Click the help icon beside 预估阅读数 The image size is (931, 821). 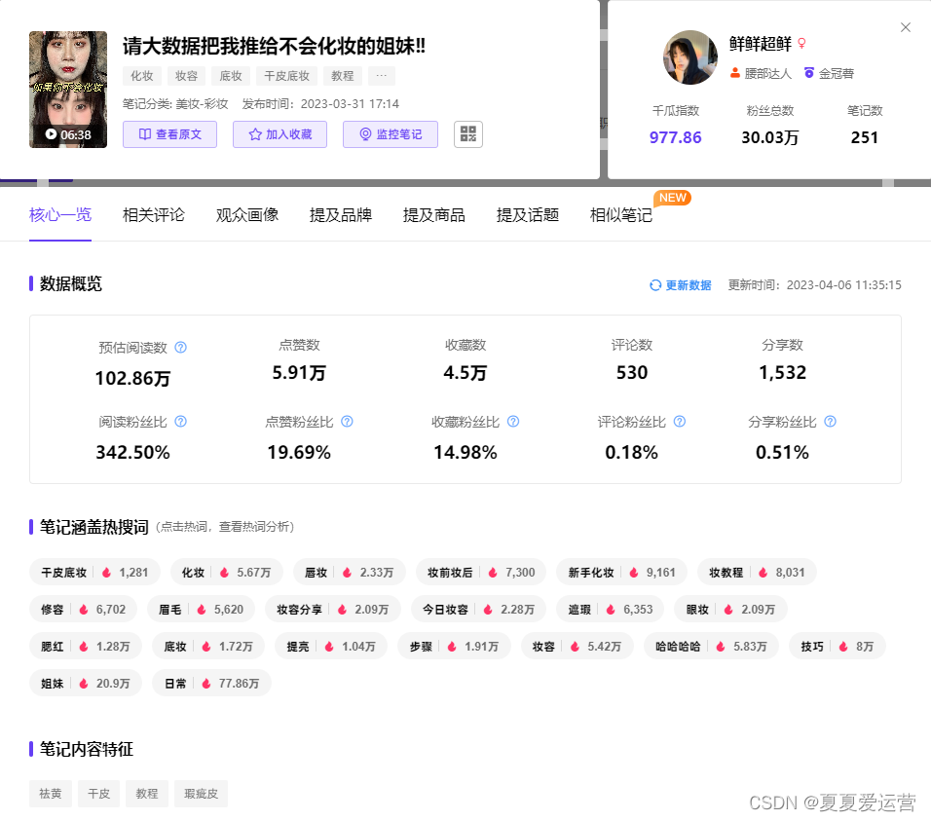pos(181,348)
